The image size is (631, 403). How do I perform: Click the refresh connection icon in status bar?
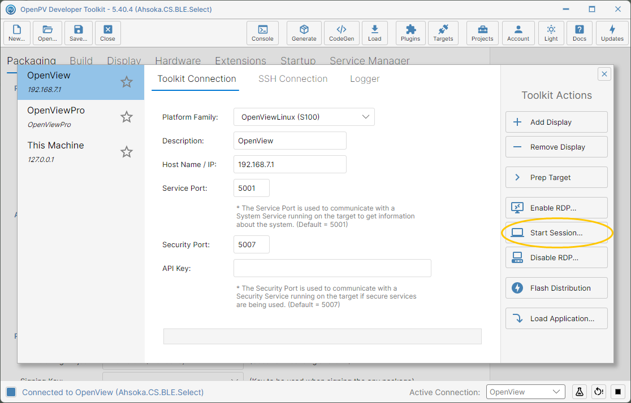(x=599, y=392)
